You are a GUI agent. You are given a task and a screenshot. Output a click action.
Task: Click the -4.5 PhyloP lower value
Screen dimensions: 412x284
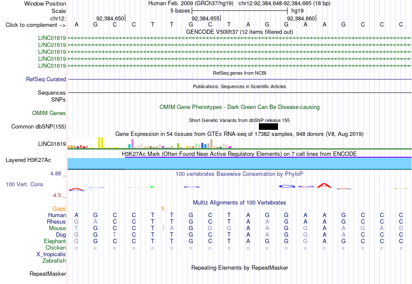tap(56, 195)
